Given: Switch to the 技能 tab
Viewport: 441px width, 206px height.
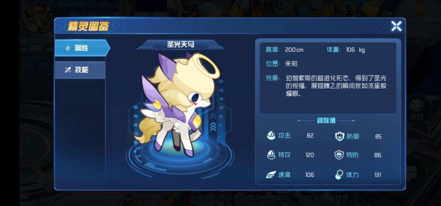Looking at the screenshot, I should tap(80, 70).
